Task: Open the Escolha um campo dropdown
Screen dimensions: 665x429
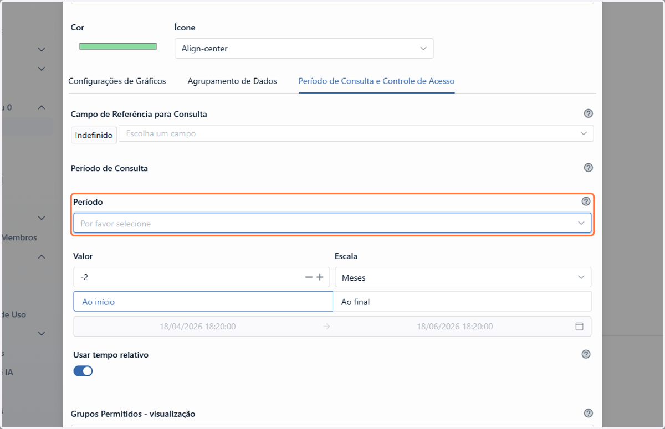Action: 356,133
